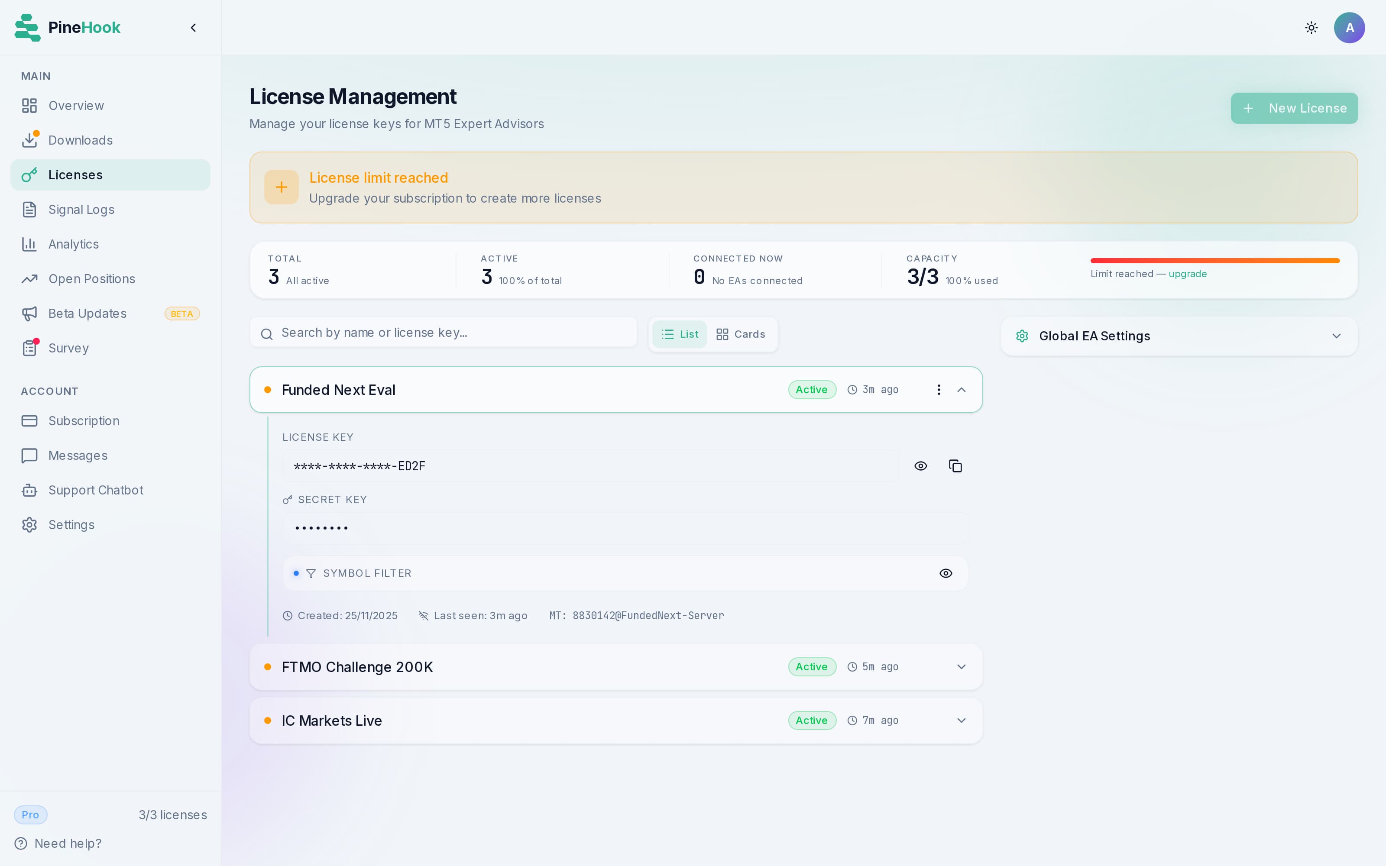Open the Overview page

110,105
